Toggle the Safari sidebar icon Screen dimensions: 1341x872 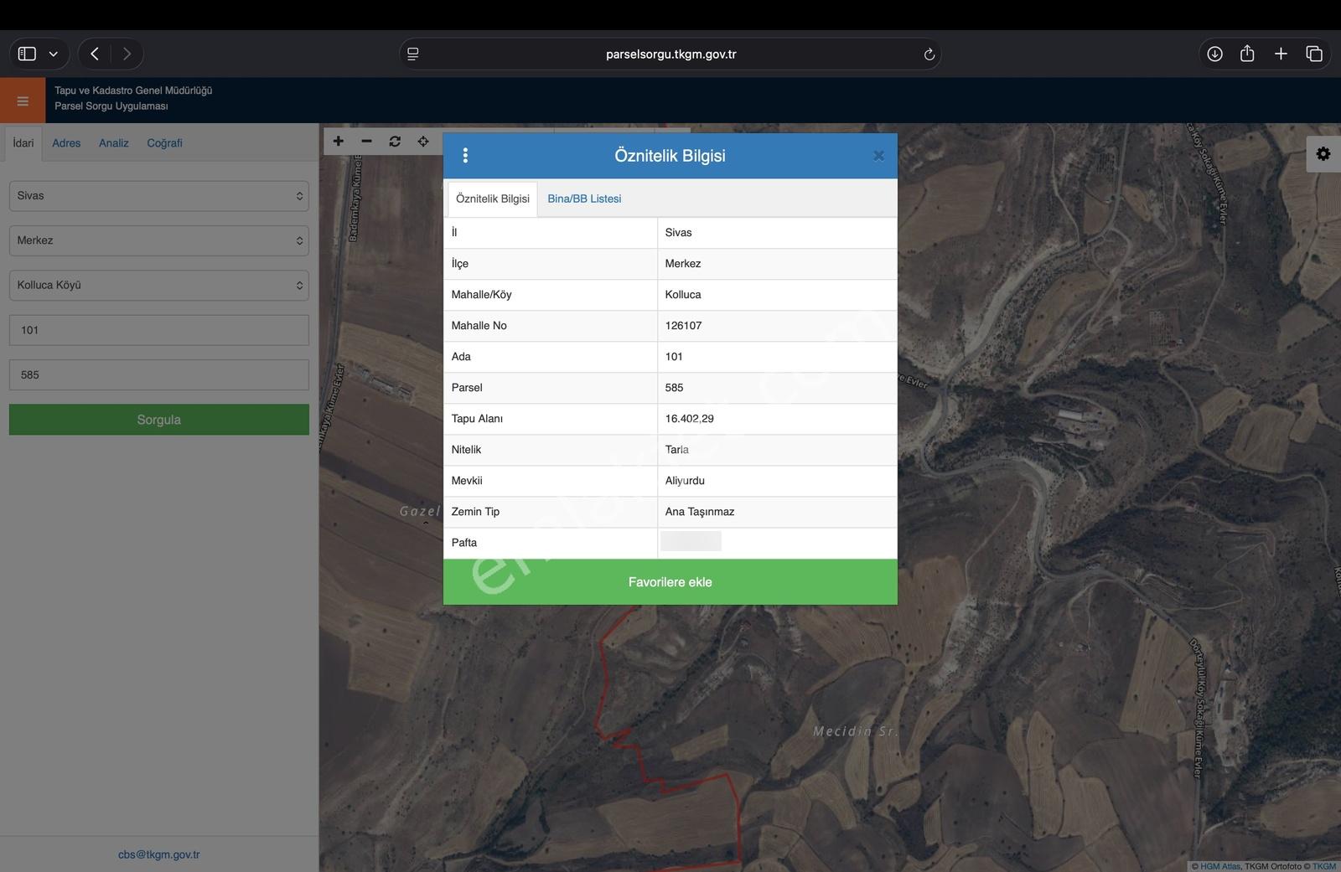(x=27, y=54)
